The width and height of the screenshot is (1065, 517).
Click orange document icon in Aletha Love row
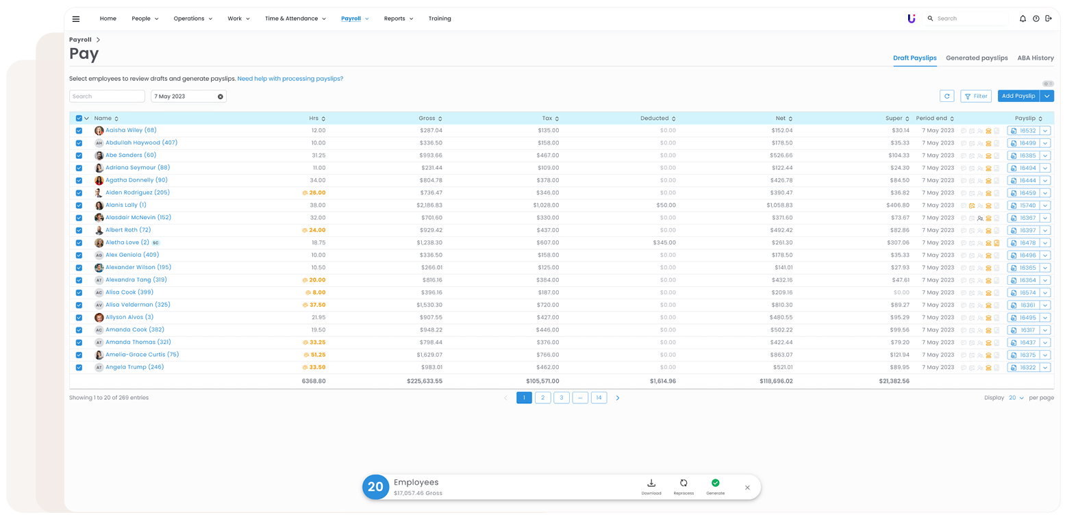[997, 243]
